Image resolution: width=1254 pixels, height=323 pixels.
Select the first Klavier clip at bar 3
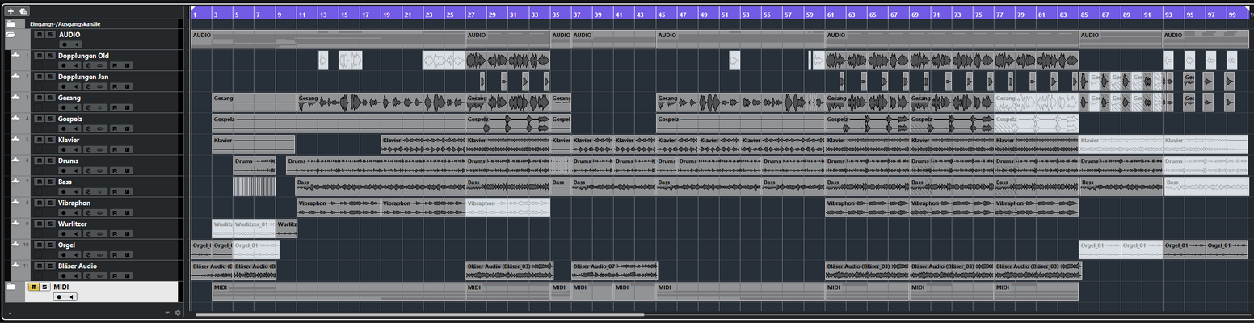click(254, 144)
